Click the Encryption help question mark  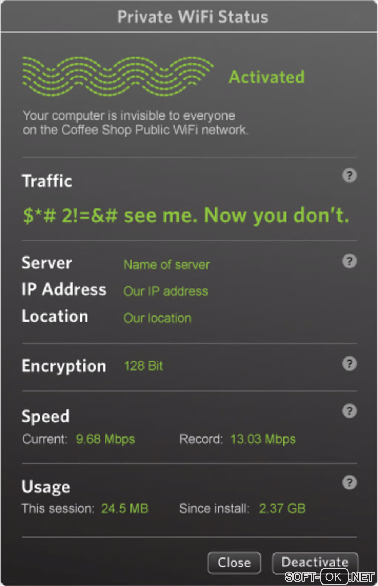(349, 364)
